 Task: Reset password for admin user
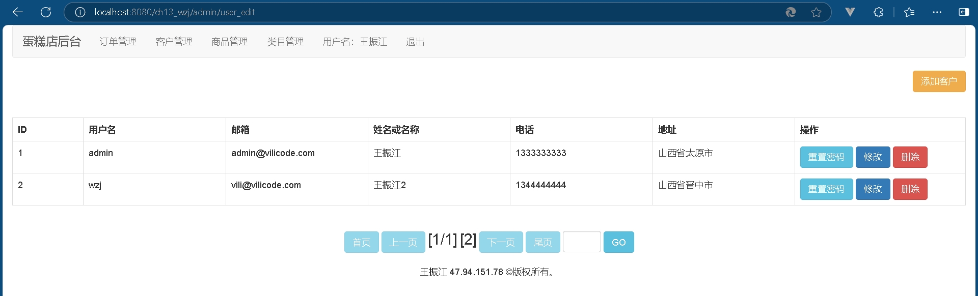point(826,157)
